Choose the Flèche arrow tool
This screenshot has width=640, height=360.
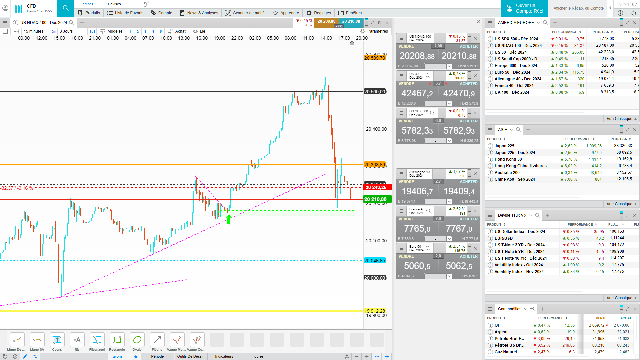[157, 340]
